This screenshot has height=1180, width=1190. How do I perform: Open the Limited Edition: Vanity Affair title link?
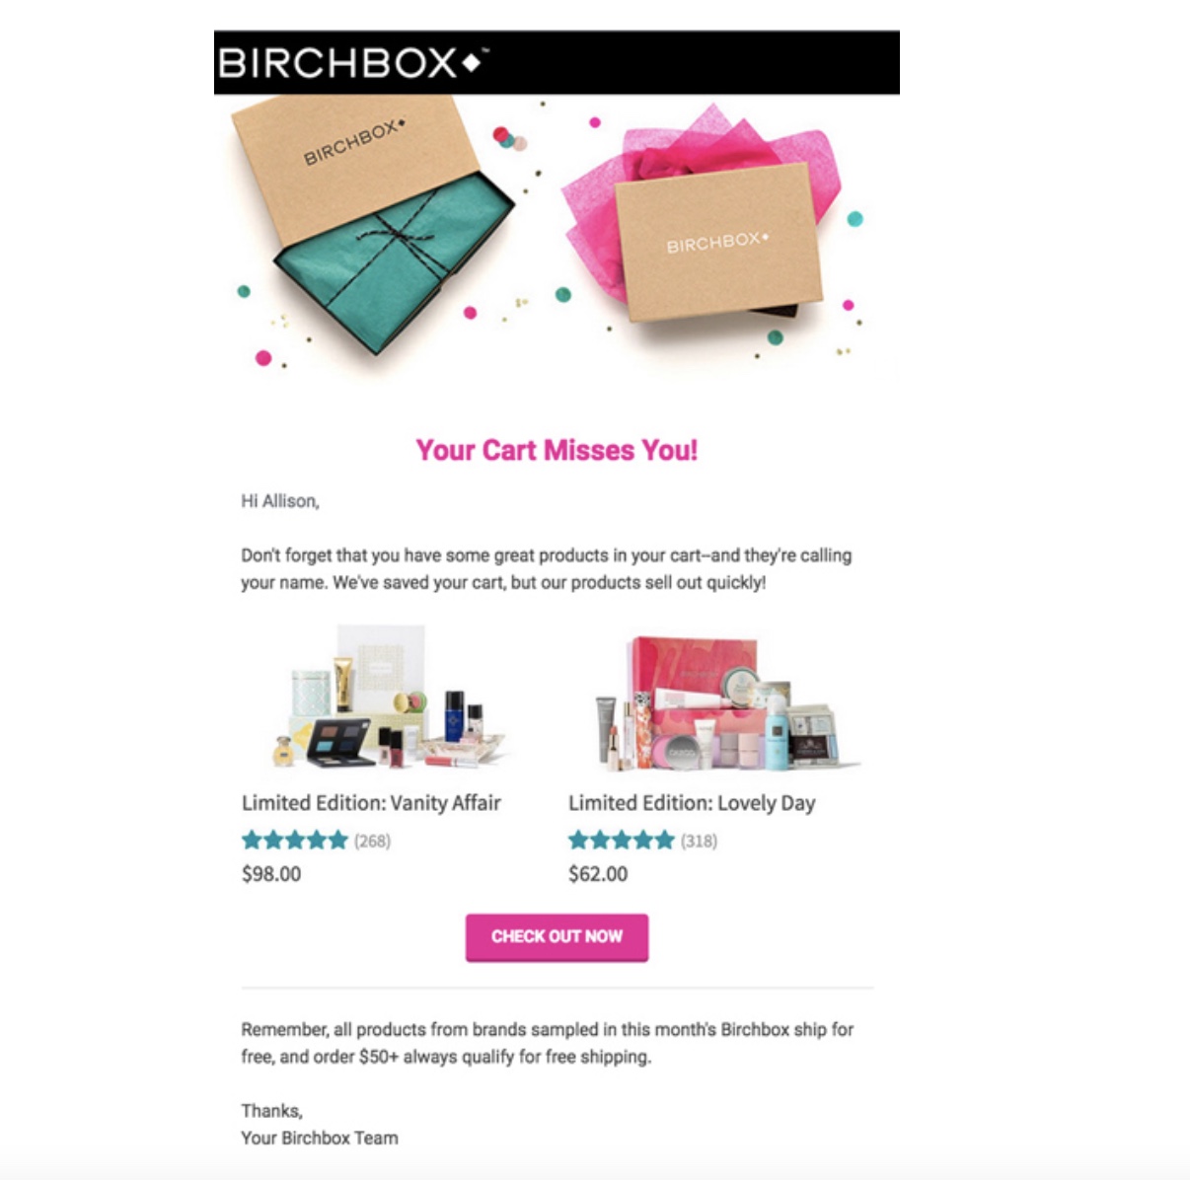point(371,803)
